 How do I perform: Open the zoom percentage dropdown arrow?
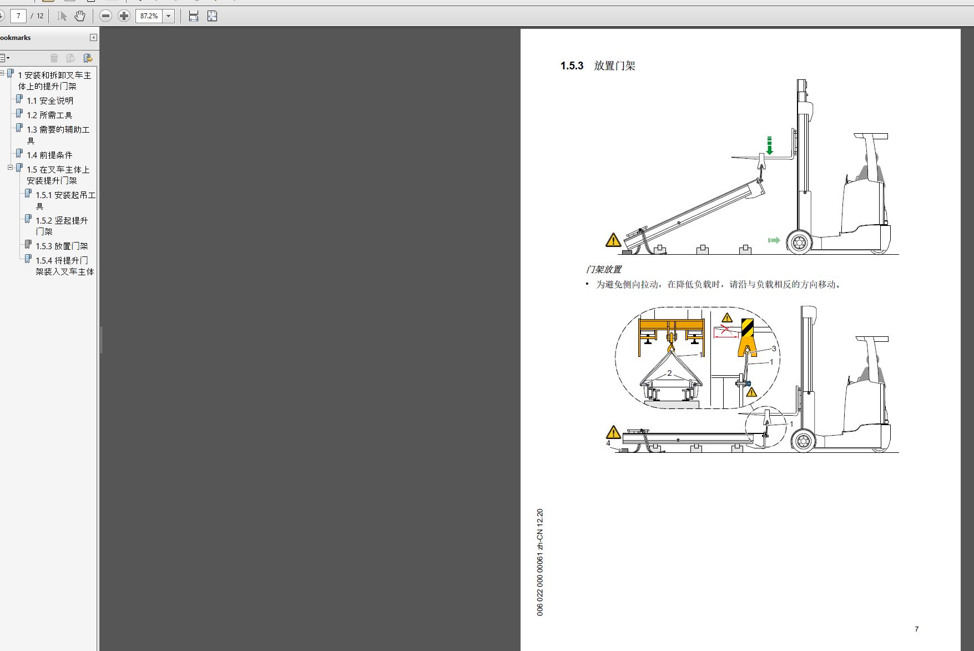pos(169,16)
